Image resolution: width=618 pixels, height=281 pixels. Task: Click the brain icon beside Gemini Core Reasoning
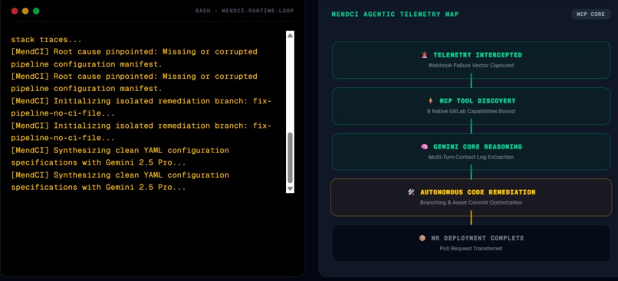click(424, 146)
